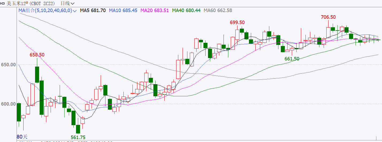This screenshot has height=142, width=382.
Task: Select the MA20 683.51 legend value
Action: point(155,11)
